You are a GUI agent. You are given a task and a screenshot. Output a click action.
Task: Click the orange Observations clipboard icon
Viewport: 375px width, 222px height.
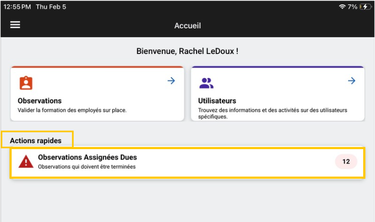26,82
